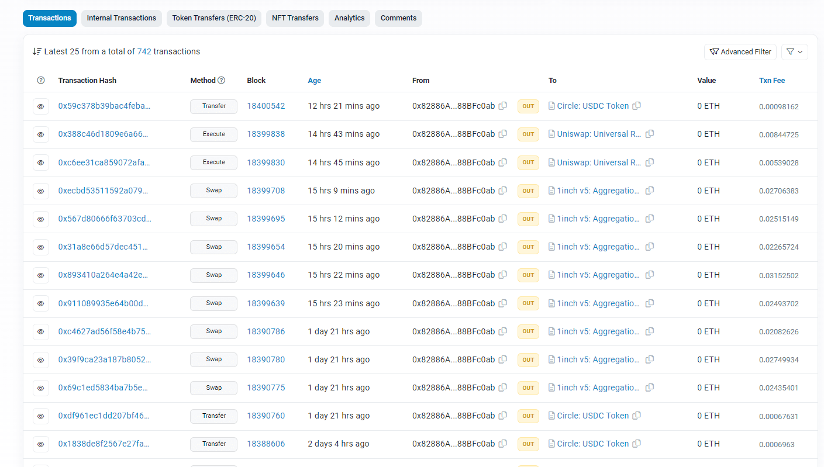Image resolution: width=824 pixels, height=467 pixels.
Task: Copy From address in row 0x911089935e64b00d
Action: (x=503, y=303)
